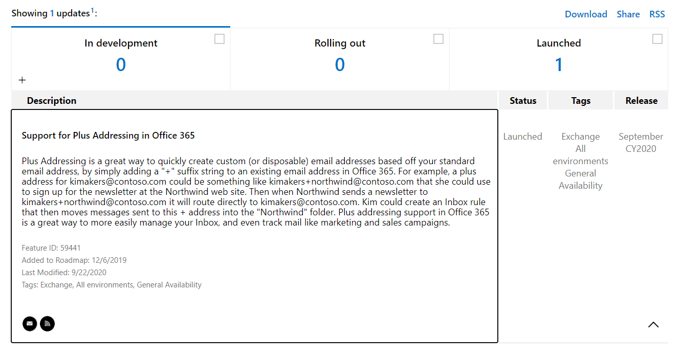Collapse the feature card using the chevron
The width and height of the screenshot is (682, 358).
[x=653, y=324]
